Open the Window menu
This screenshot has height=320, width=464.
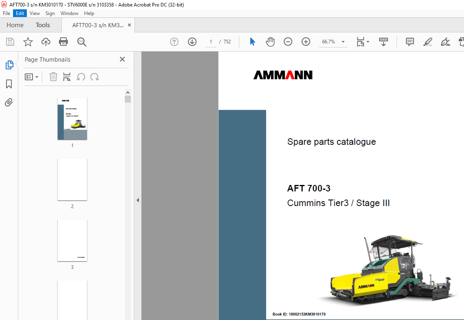tap(69, 13)
